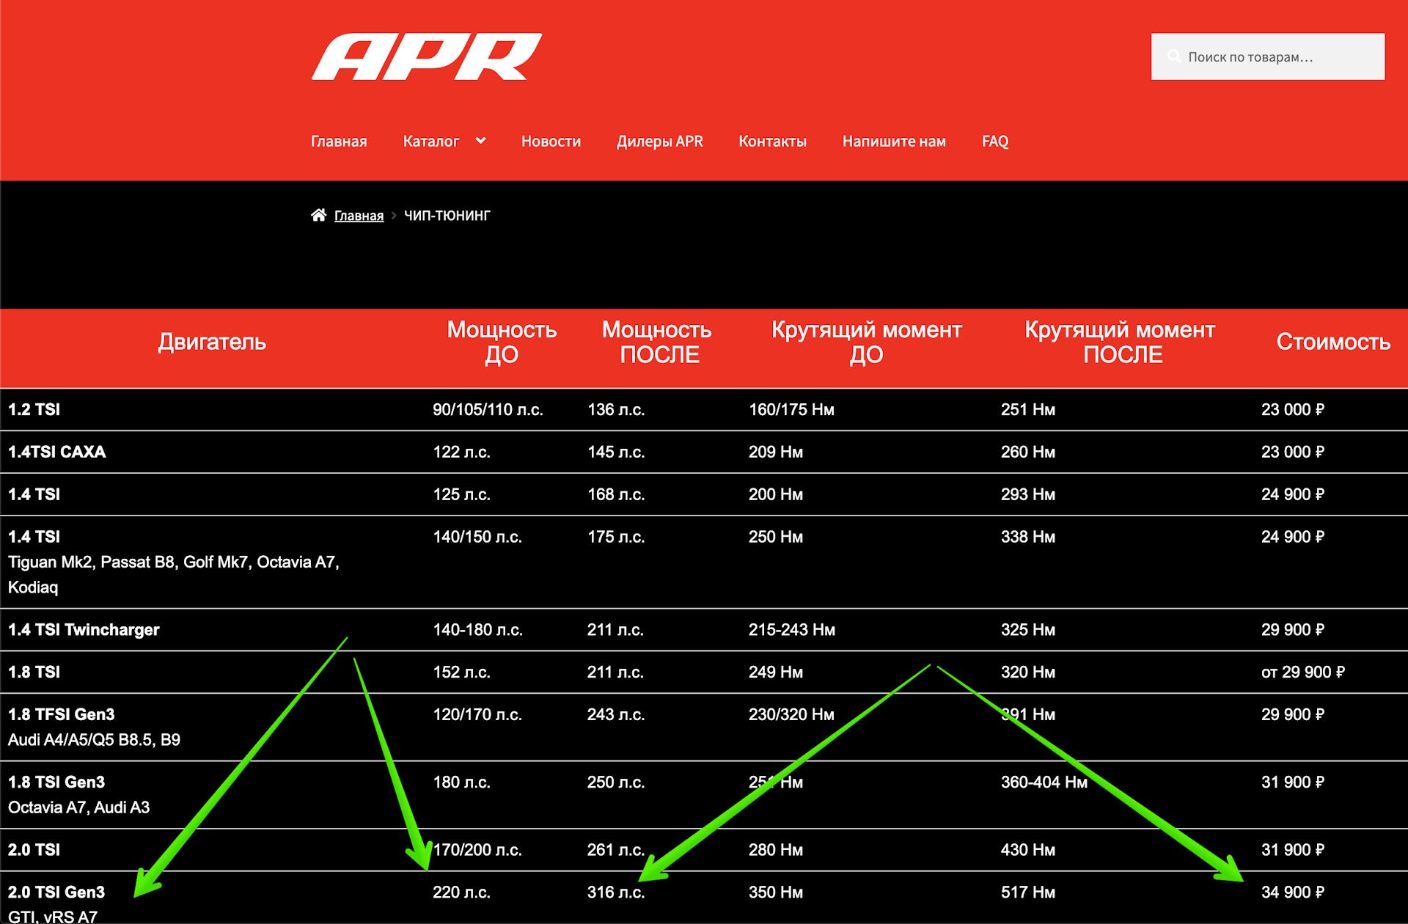The height and width of the screenshot is (924, 1408).
Task: Click the home icon in breadcrumb
Action: click(x=318, y=215)
